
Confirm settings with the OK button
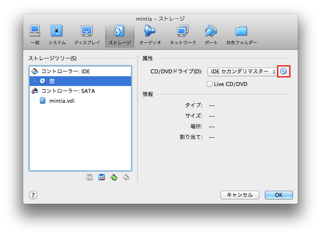click(278, 195)
